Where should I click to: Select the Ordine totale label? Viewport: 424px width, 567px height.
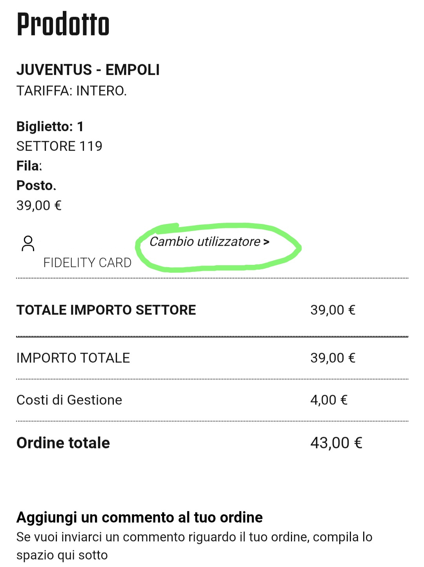[x=63, y=443]
